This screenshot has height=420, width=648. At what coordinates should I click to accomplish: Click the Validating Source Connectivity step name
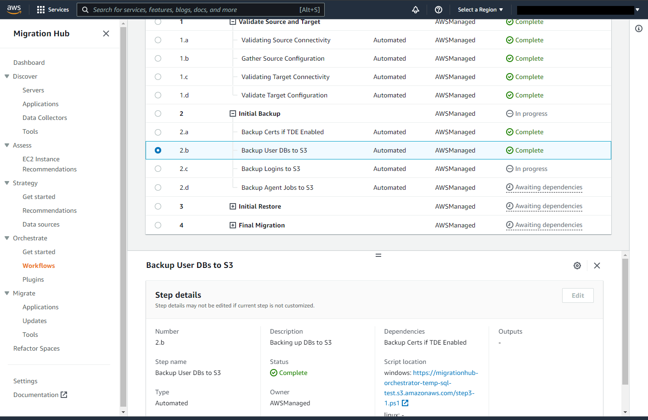coord(286,40)
